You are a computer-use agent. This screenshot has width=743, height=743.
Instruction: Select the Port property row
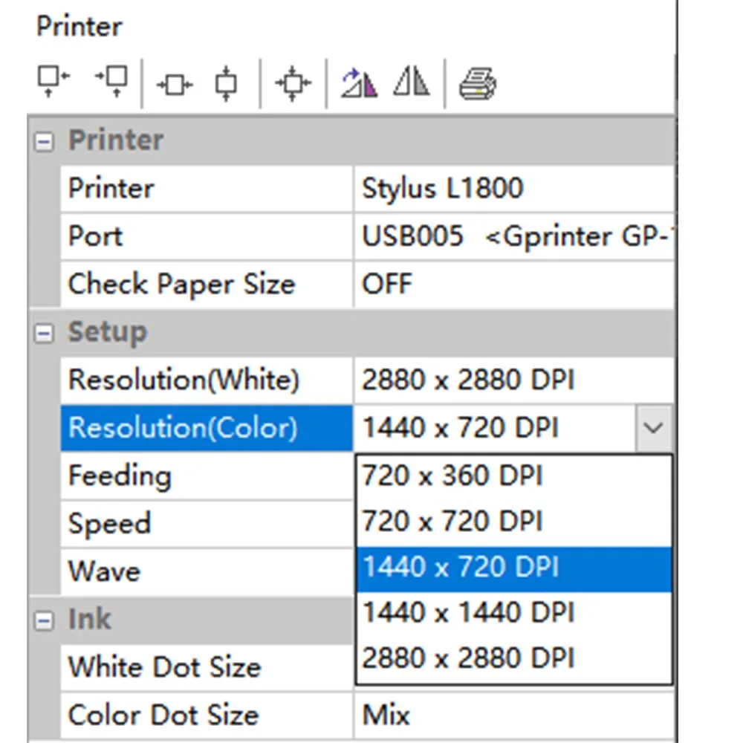coord(206,237)
